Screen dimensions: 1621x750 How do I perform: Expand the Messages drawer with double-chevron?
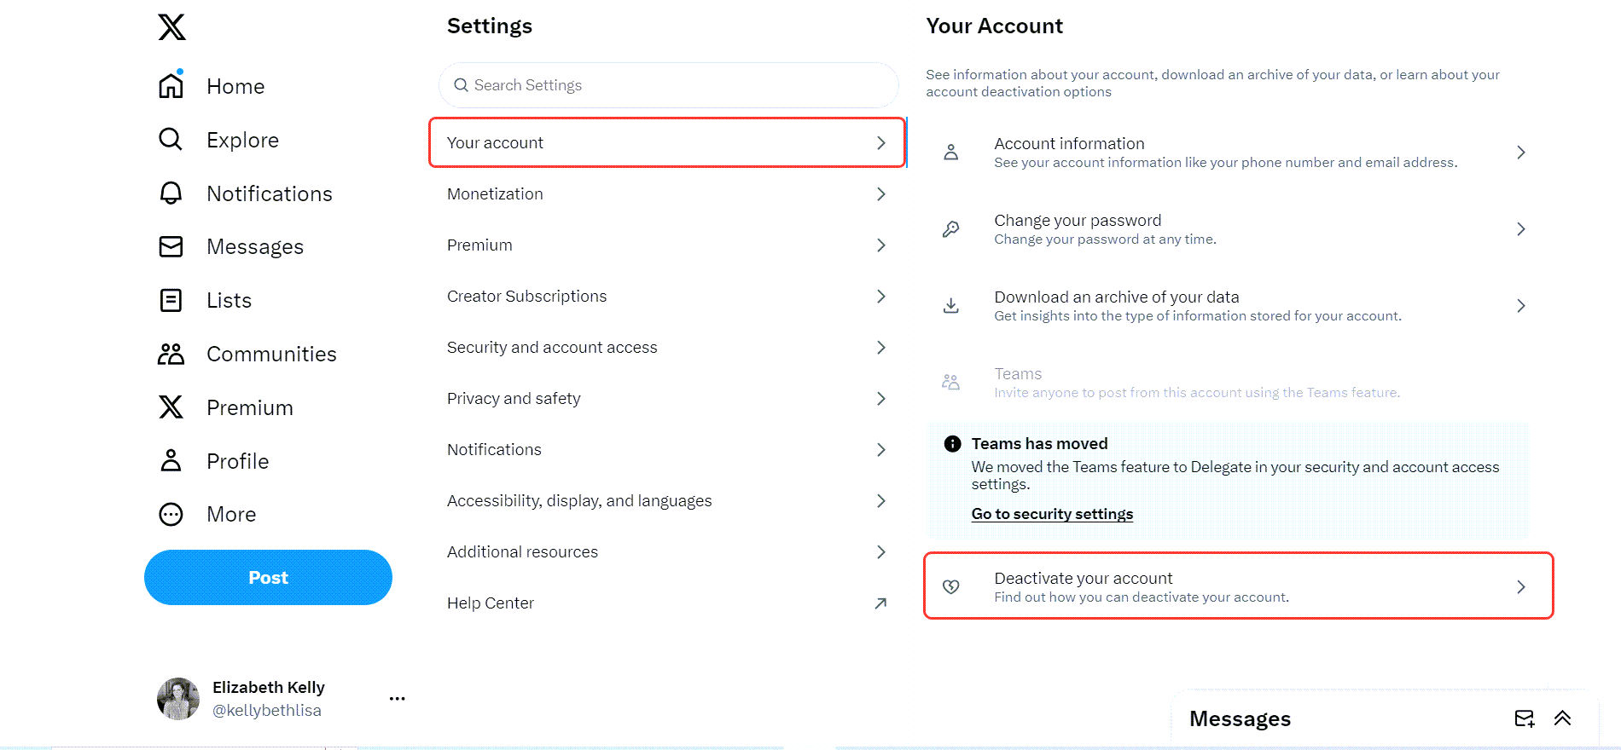[x=1562, y=718]
